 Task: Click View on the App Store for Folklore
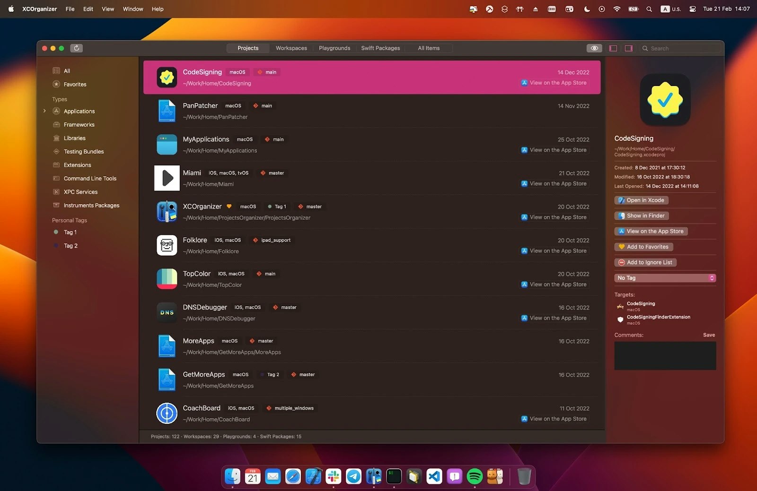pyautogui.click(x=554, y=251)
